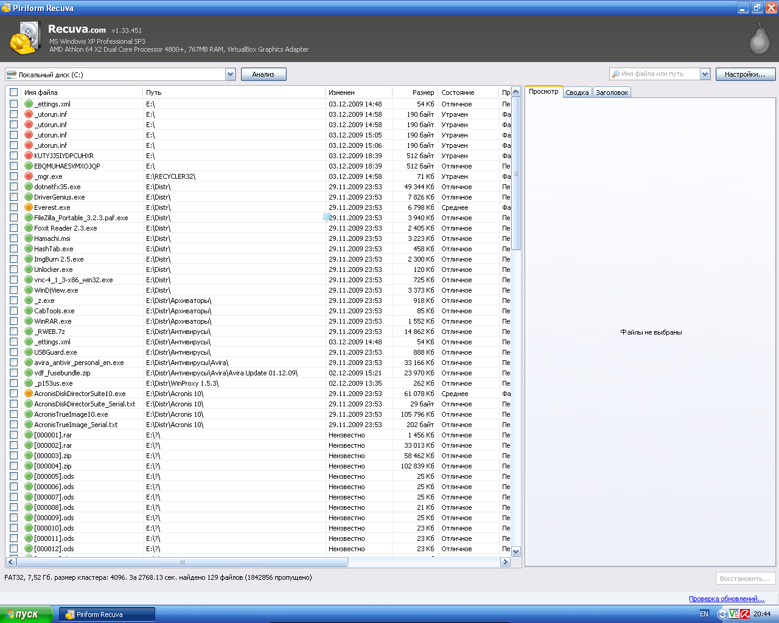Click the scroll-up arrow of file list
Image resolution: width=779 pixels, height=623 pixels.
coord(516,92)
